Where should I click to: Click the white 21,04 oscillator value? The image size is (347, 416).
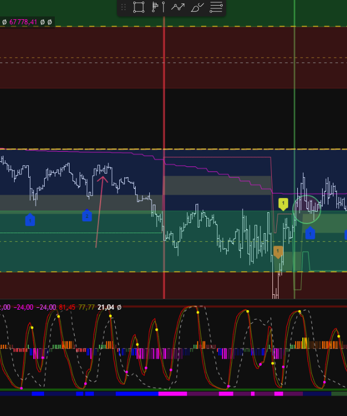(x=106, y=307)
